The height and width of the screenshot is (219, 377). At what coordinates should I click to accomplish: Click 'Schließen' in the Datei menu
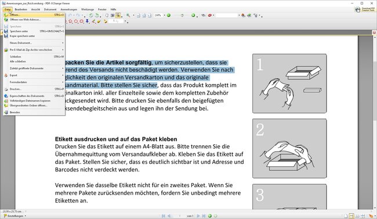tap(34, 57)
